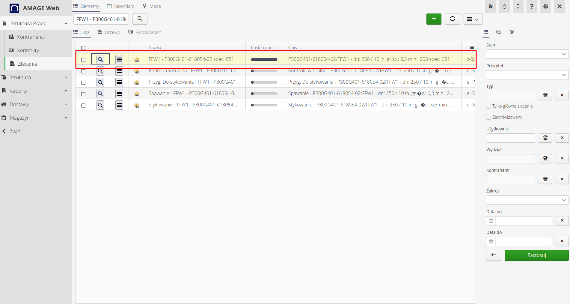Screen dimensions: 570x304
Task: Refresh the orders list
Action: 452,19
